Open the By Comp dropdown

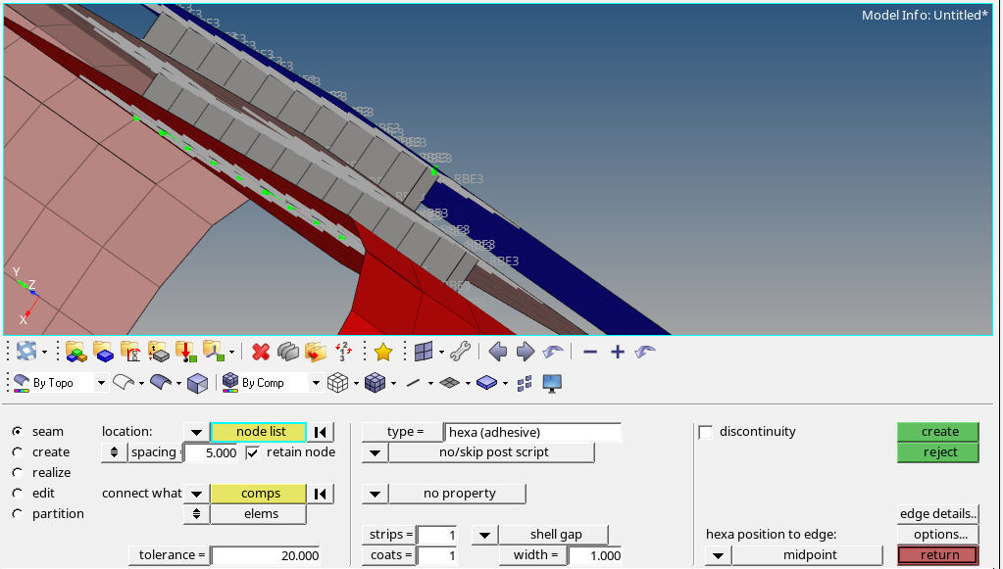click(x=316, y=382)
